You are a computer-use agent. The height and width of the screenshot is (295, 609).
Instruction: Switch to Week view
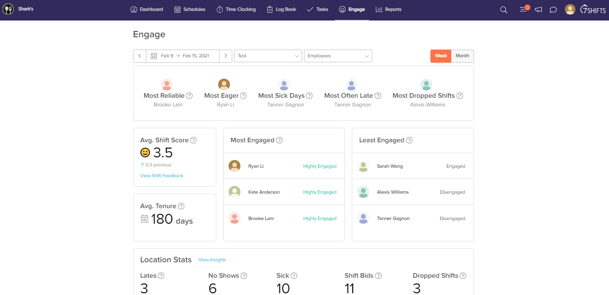point(441,56)
